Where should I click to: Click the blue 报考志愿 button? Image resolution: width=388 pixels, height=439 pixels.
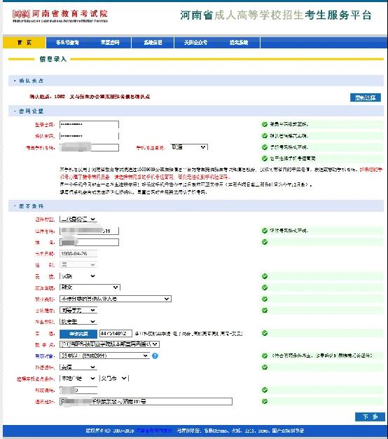click(78, 334)
